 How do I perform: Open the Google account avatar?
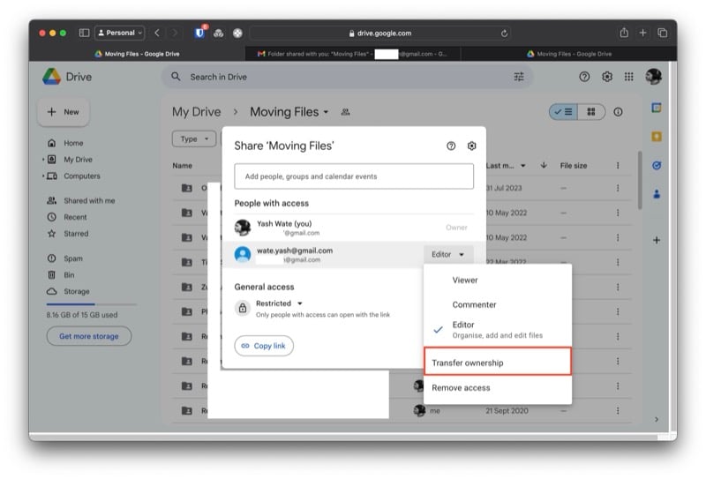(653, 77)
